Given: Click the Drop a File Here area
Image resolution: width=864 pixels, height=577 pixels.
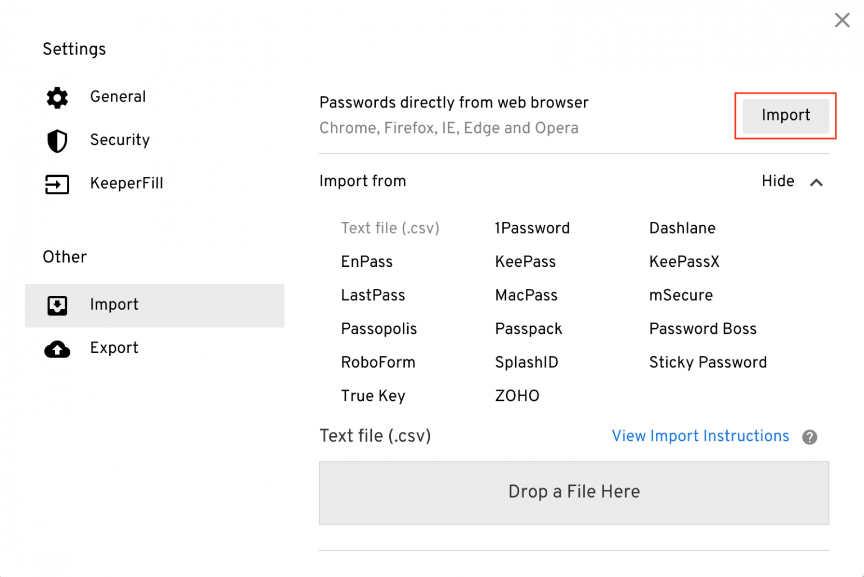Looking at the screenshot, I should point(574,492).
